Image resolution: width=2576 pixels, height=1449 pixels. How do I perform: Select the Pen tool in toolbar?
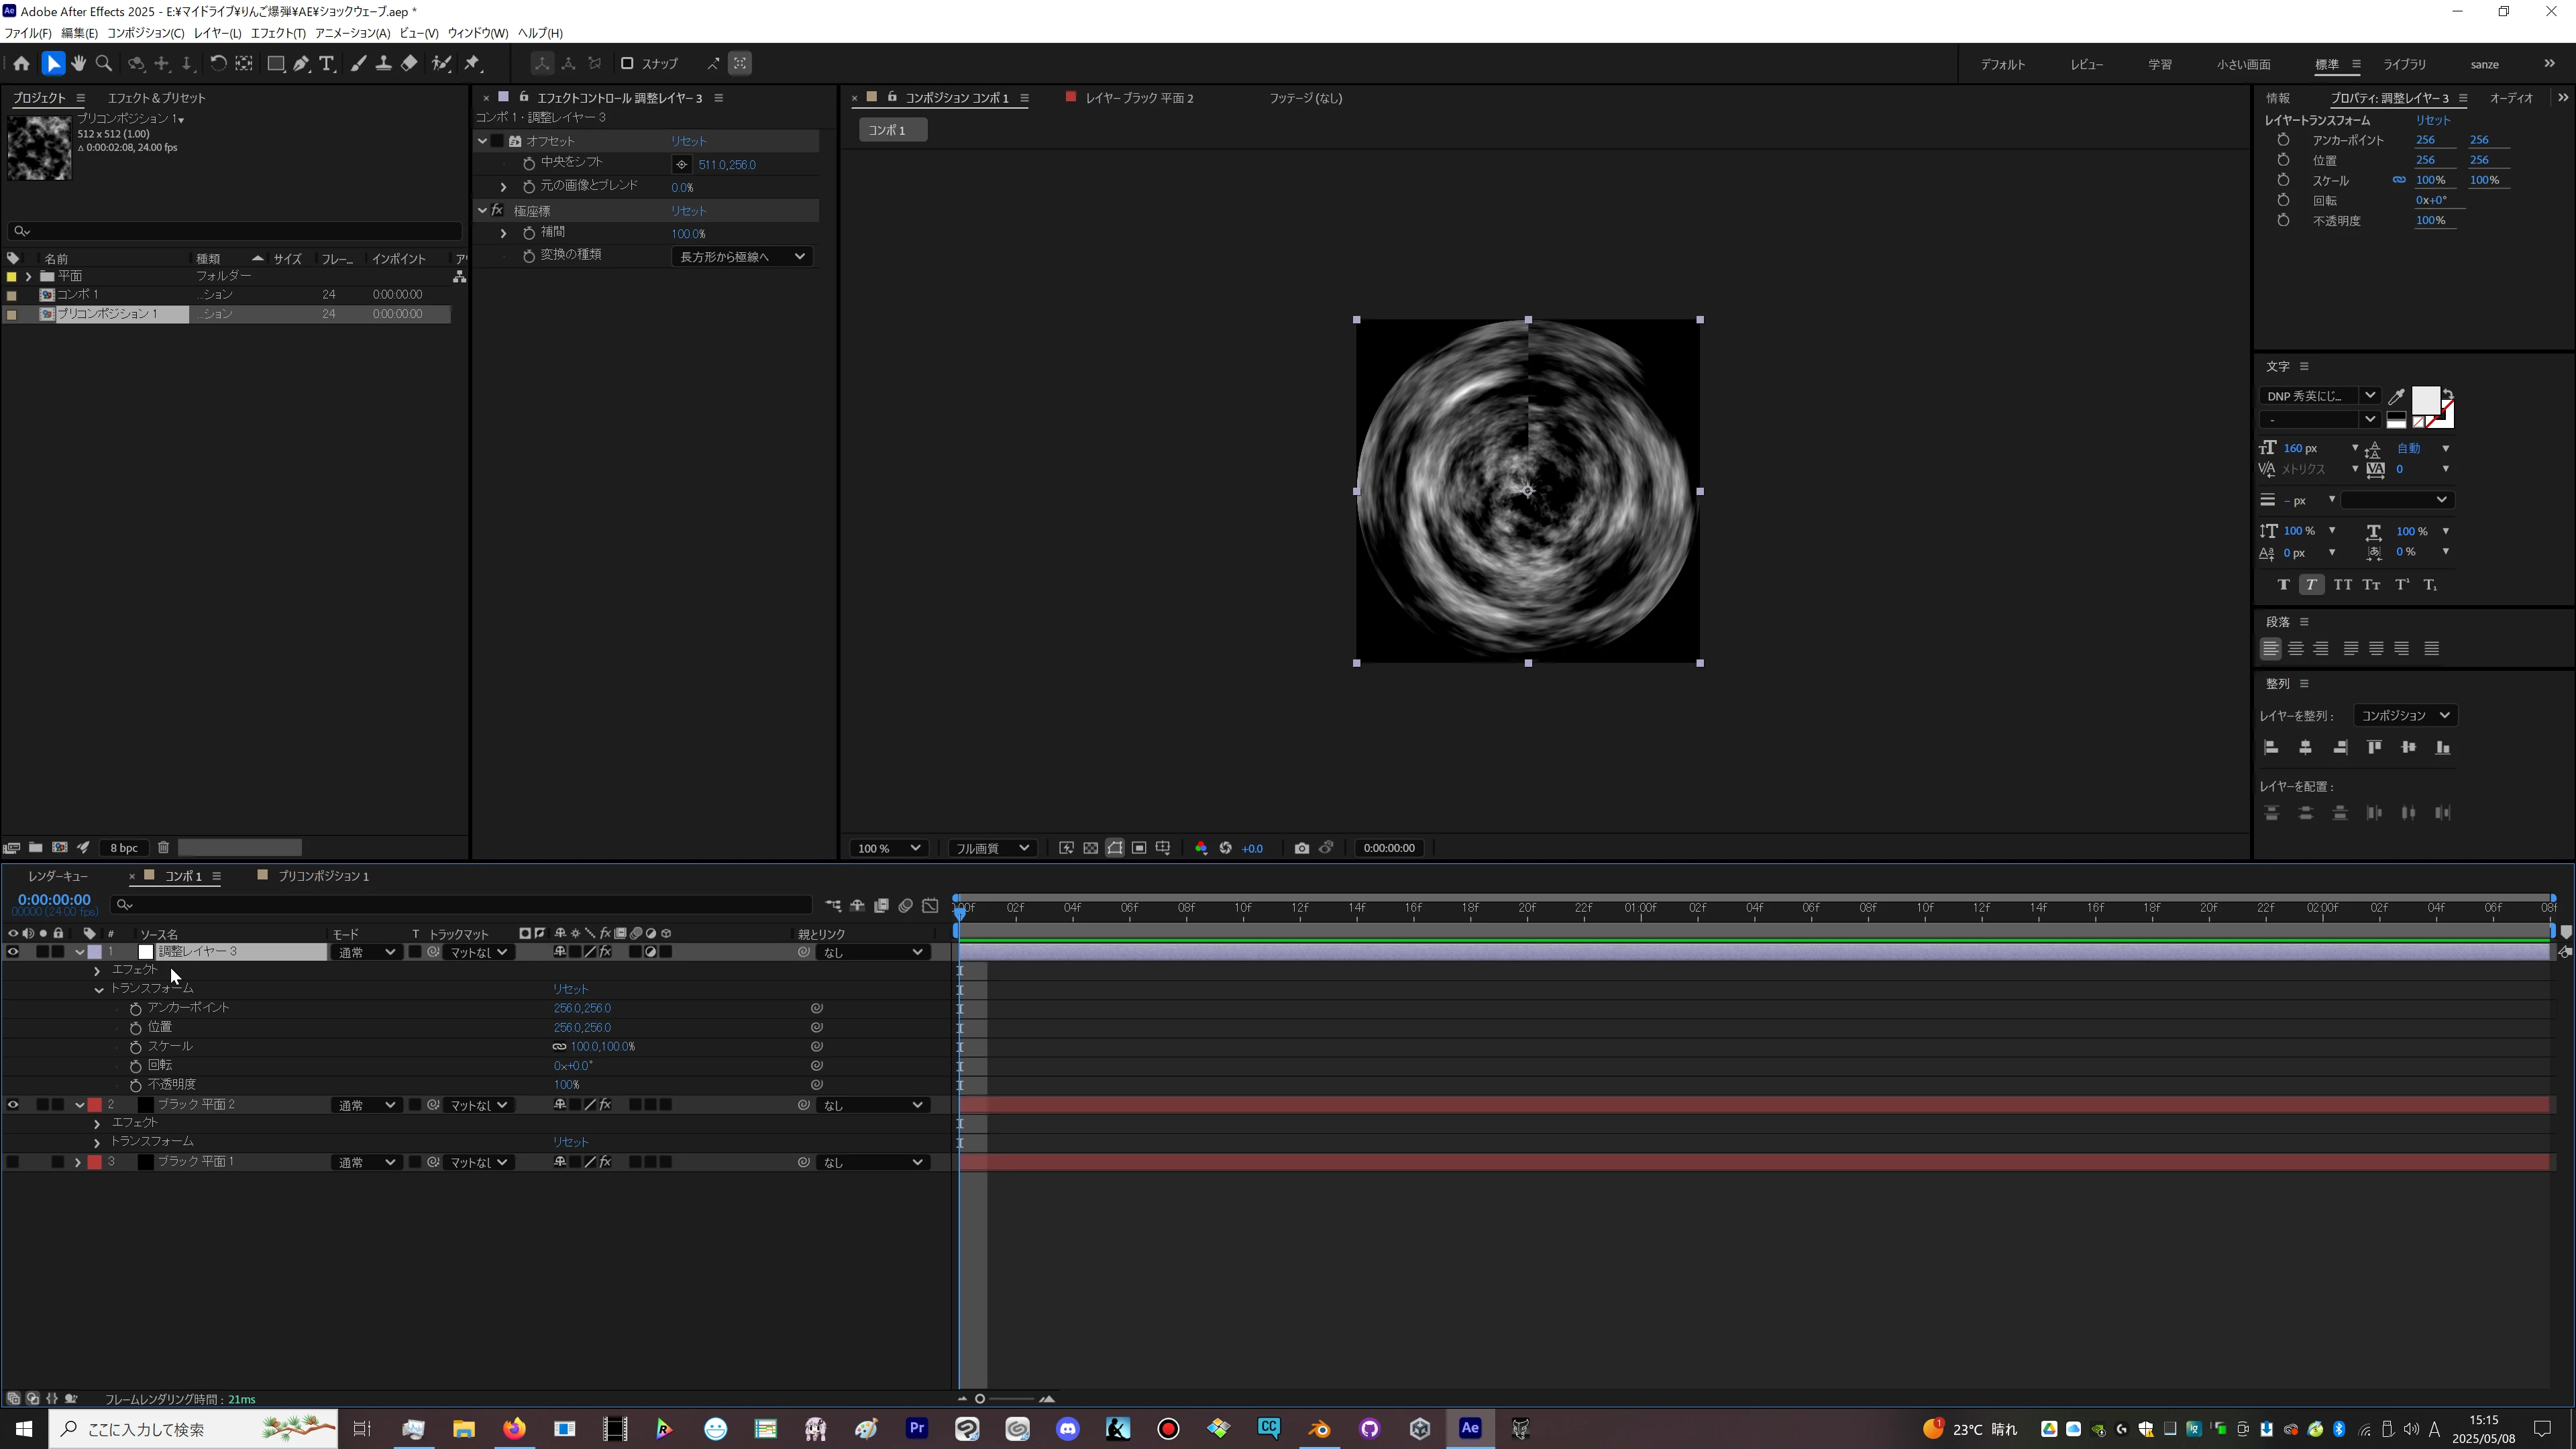click(x=301, y=63)
